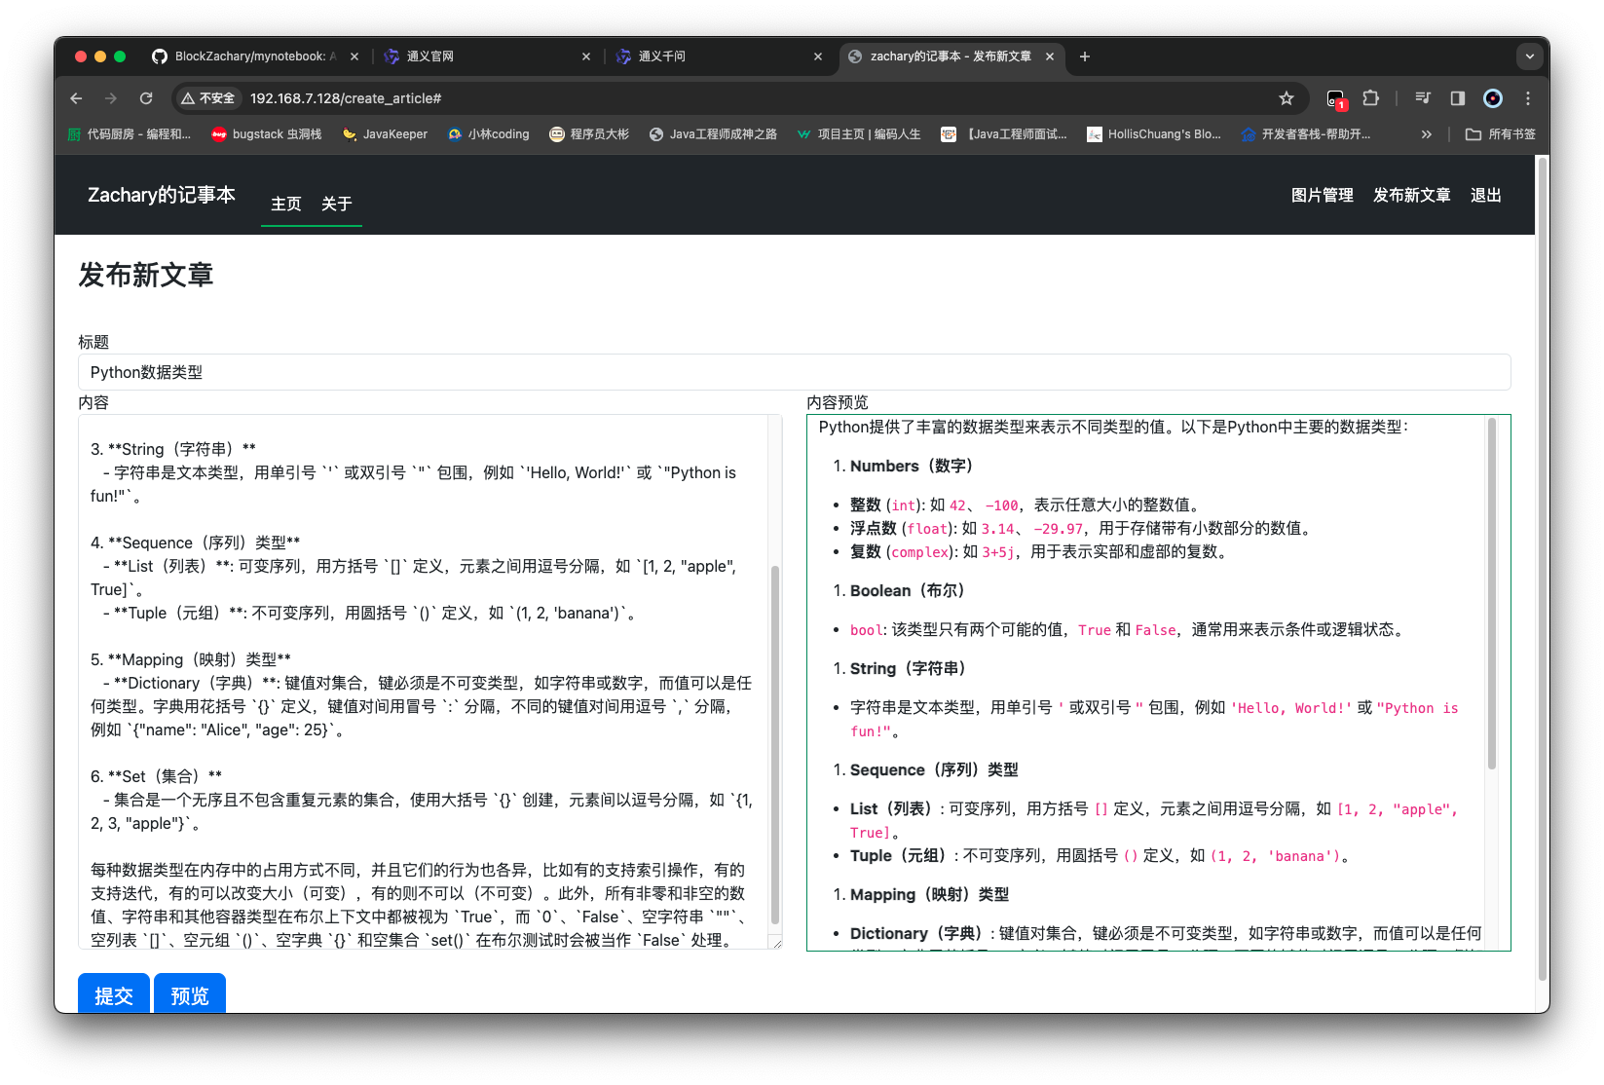Click the 内容 textarea scrollbar
Image resolution: width=1604 pixels, height=1085 pixels.
(x=775, y=745)
